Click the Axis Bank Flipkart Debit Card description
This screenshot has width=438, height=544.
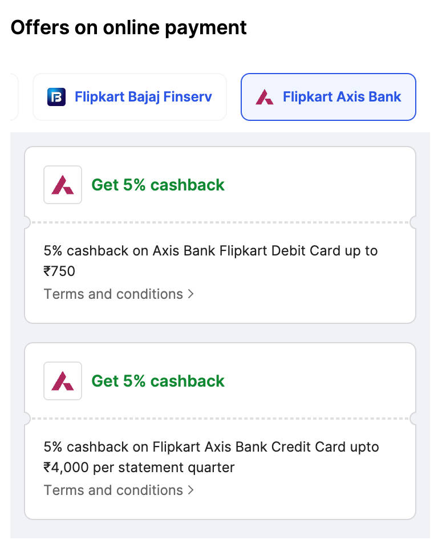210,251
